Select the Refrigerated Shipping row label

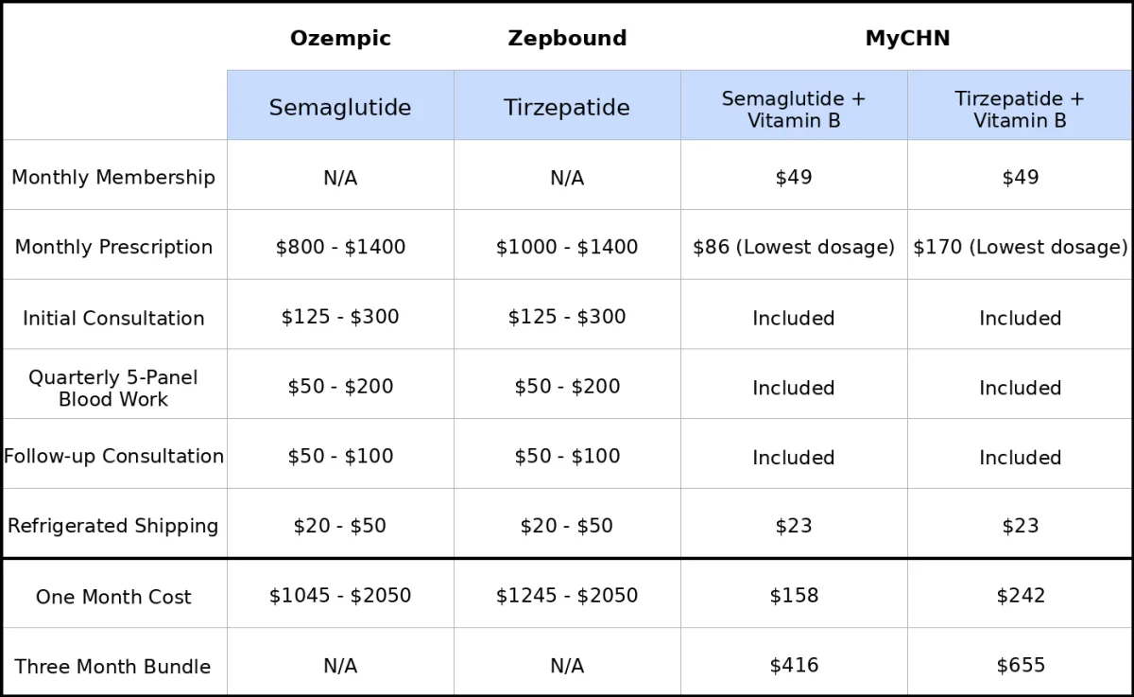113,526
